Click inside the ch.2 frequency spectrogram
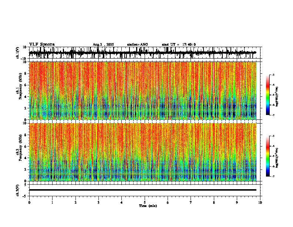Screen dimensions: 293x227 [142, 152]
